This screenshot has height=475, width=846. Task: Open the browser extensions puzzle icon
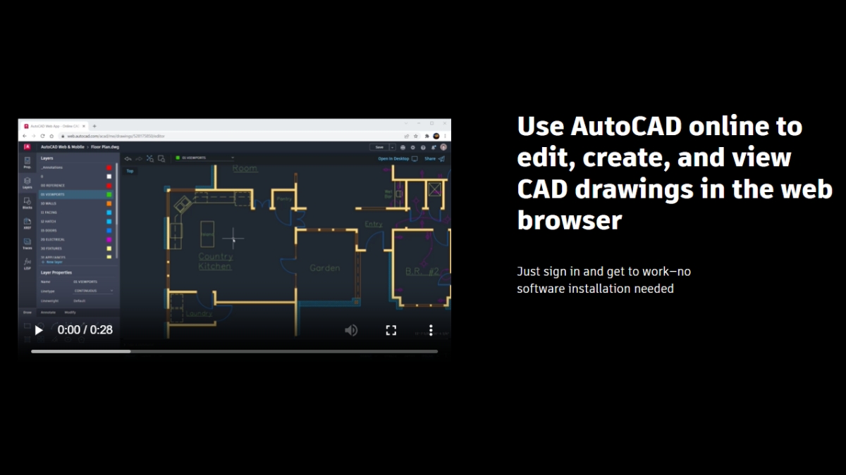point(427,136)
